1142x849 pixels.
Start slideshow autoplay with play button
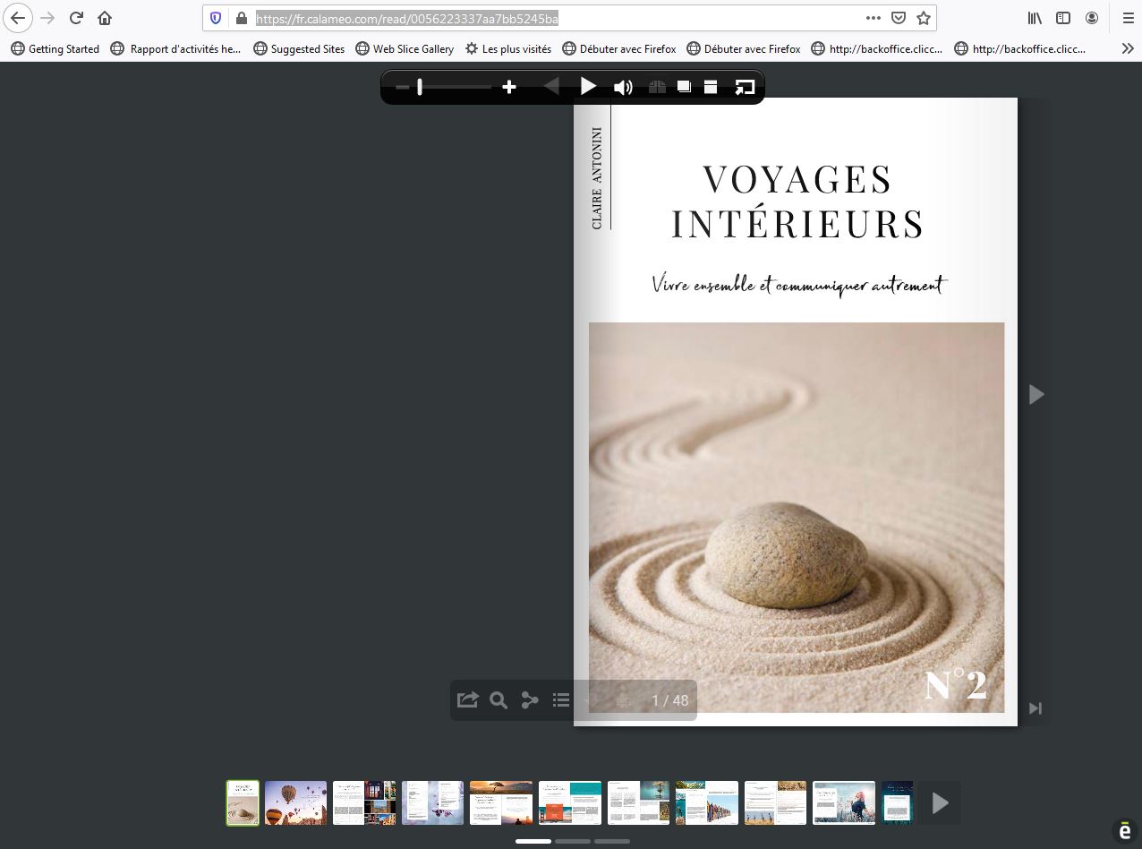click(x=588, y=87)
